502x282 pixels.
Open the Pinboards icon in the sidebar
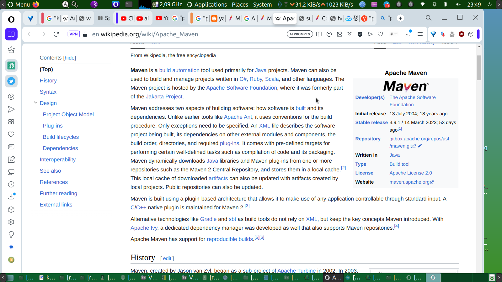coord(11,159)
